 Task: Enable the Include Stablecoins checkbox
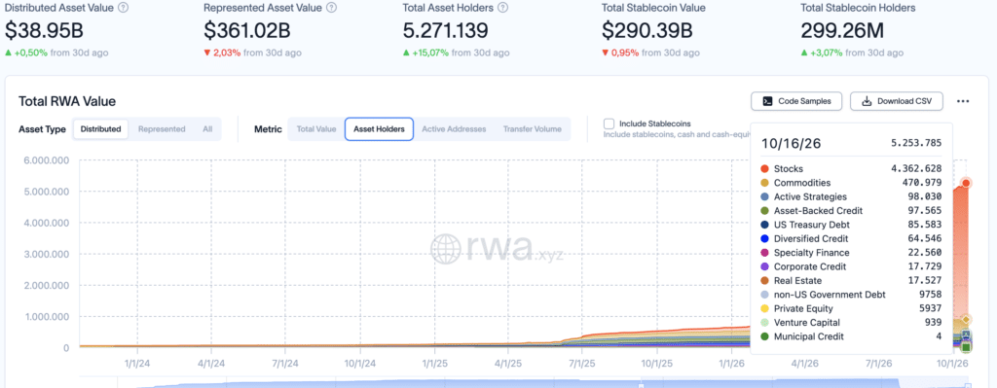609,123
